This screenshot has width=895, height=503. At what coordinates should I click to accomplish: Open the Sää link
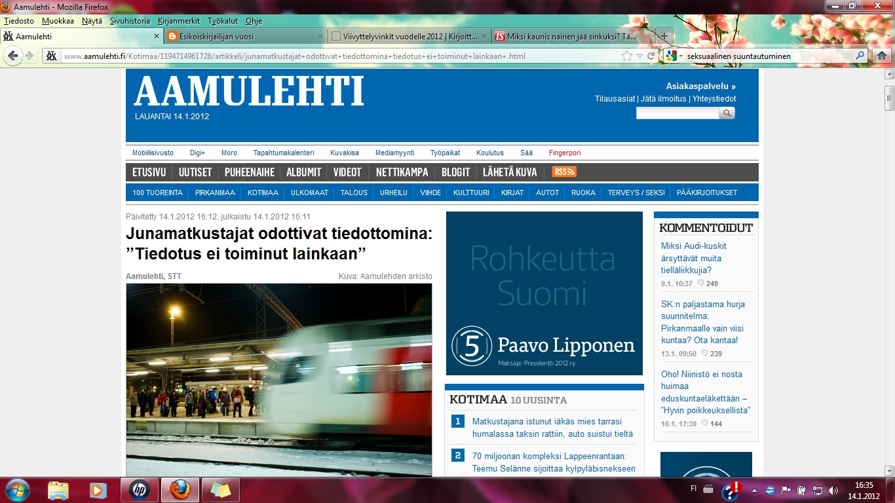pos(526,153)
